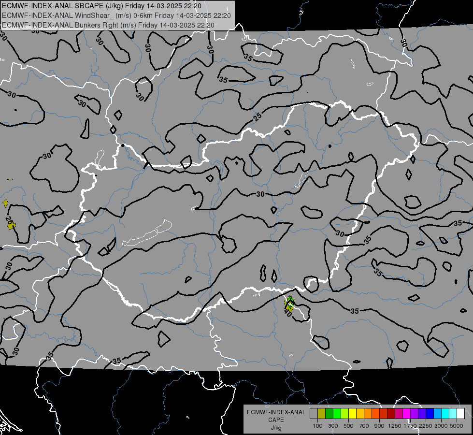Image resolution: width=473 pixels, height=435 pixels.
Task: Select the dark green legend swatch
Action: [329, 413]
